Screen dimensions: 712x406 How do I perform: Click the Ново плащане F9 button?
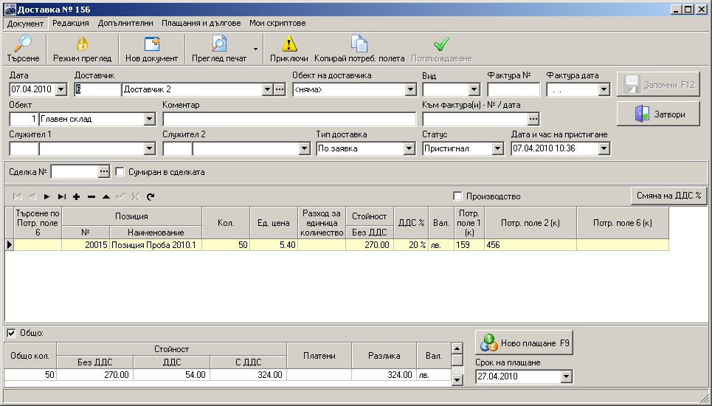tap(524, 343)
